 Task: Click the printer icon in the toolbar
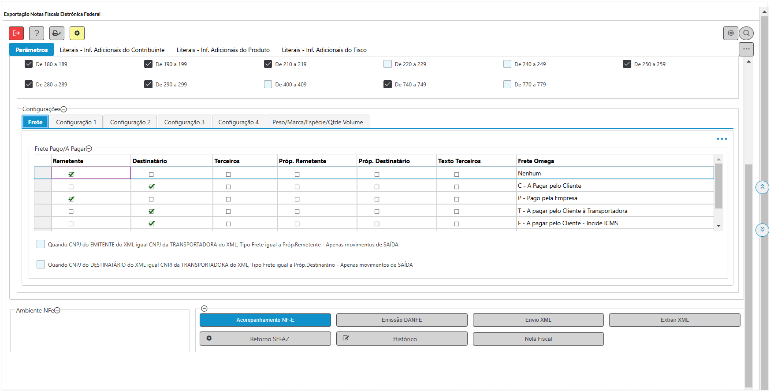click(57, 33)
